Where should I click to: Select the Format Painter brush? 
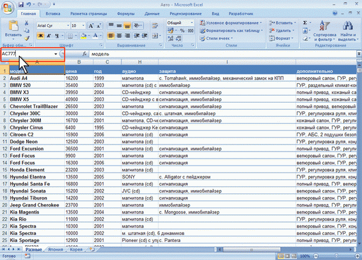26,38
